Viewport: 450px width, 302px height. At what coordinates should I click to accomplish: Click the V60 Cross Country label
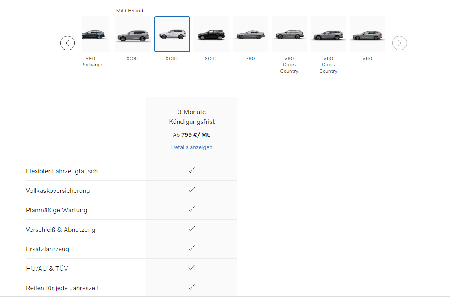point(328,65)
